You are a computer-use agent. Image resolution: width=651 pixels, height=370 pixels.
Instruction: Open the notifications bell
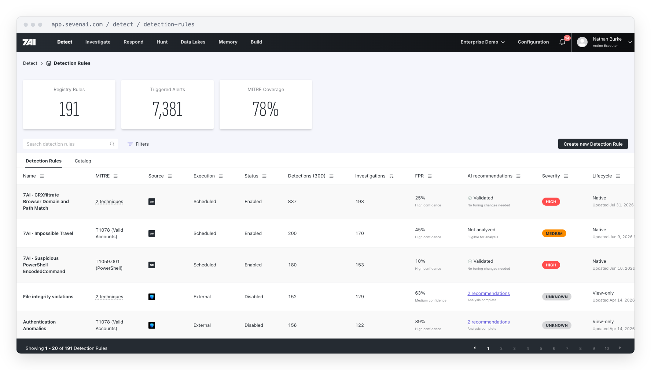pyautogui.click(x=562, y=42)
